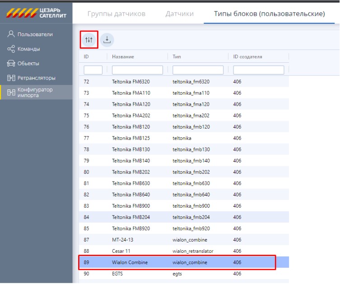
Task: Click the Команды share icon in sidebar
Action: click(x=11, y=49)
